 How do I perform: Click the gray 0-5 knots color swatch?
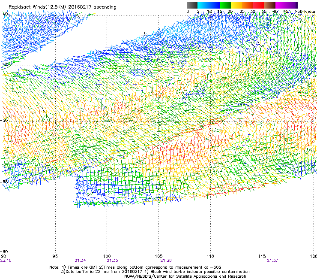tap(192, 5)
